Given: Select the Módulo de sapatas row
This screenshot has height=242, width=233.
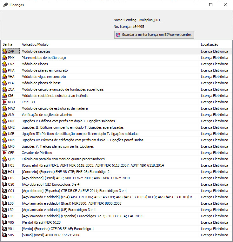Looking at the screenshot, I should [x=117, y=51].
